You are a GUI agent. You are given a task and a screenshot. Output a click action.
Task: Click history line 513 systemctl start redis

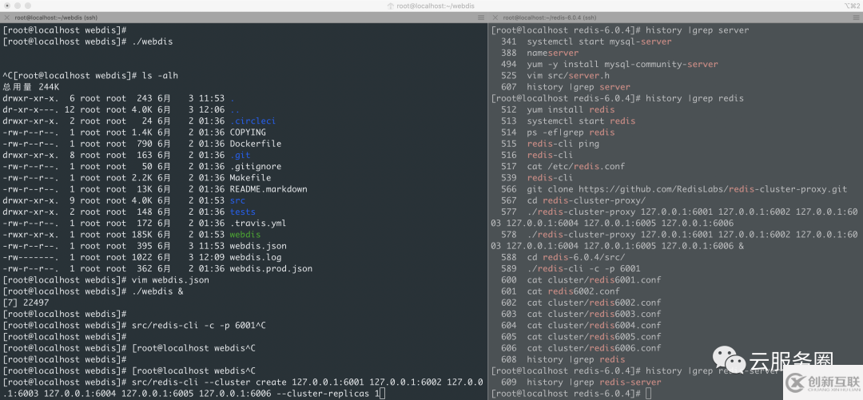pos(568,121)
